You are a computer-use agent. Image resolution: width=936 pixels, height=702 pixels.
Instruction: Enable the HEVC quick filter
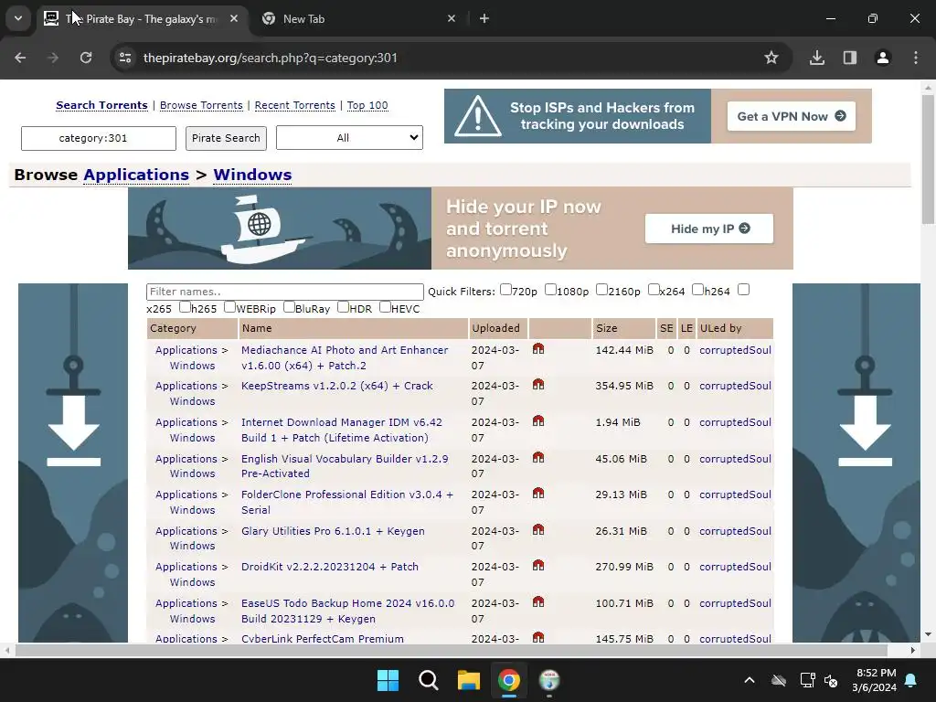(385, 307)
